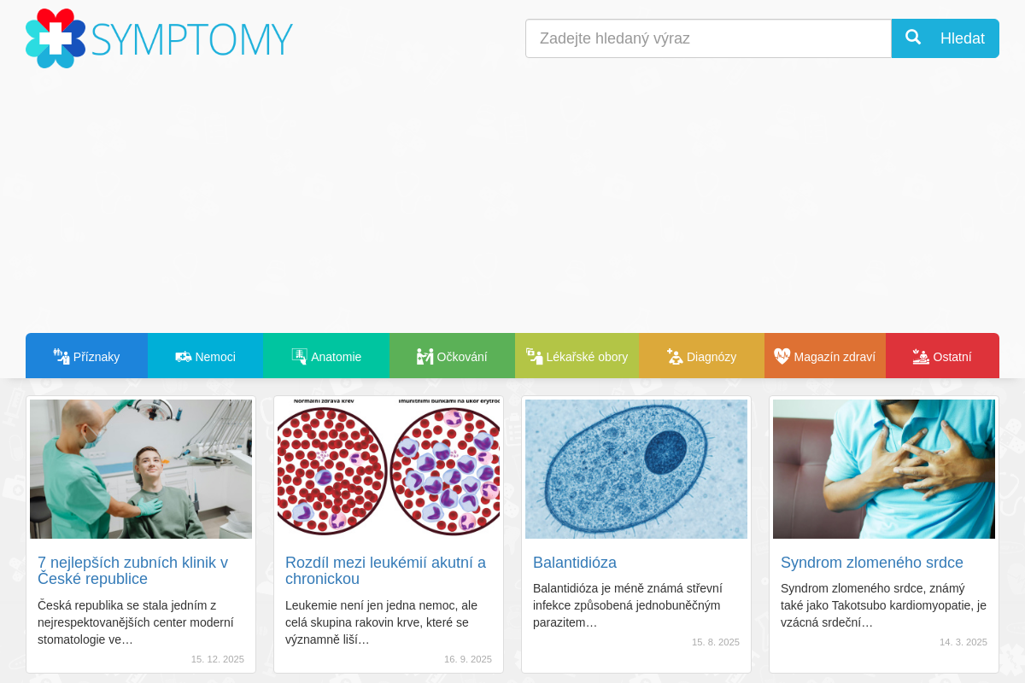The height and width of the screenshot is (683, 1025).
Task: Click the Ostatní category icon
Action: (921, 356)
